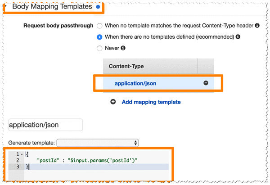Click blue dot beside Body Mapping Templates
Viewport: 270px width, 185px height.
coord(98,7)
